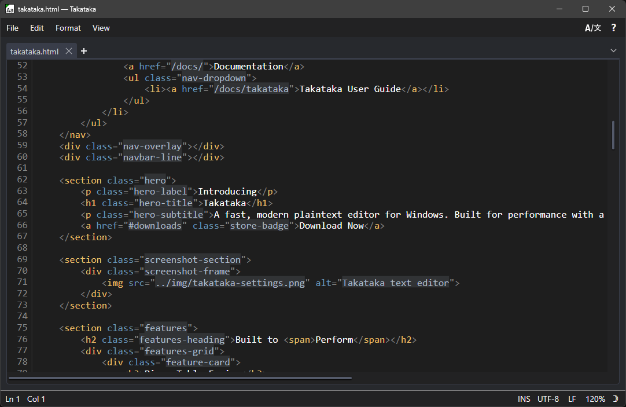Open the Format menu
The image size is (626, 407).
(68, 28)
